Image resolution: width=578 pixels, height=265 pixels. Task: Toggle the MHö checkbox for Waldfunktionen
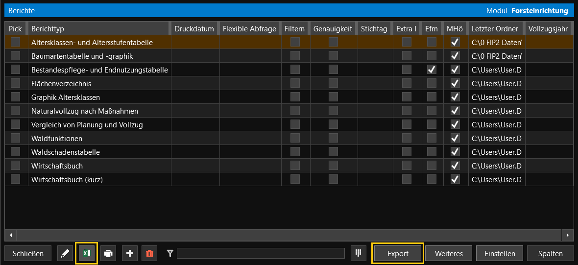455,139
